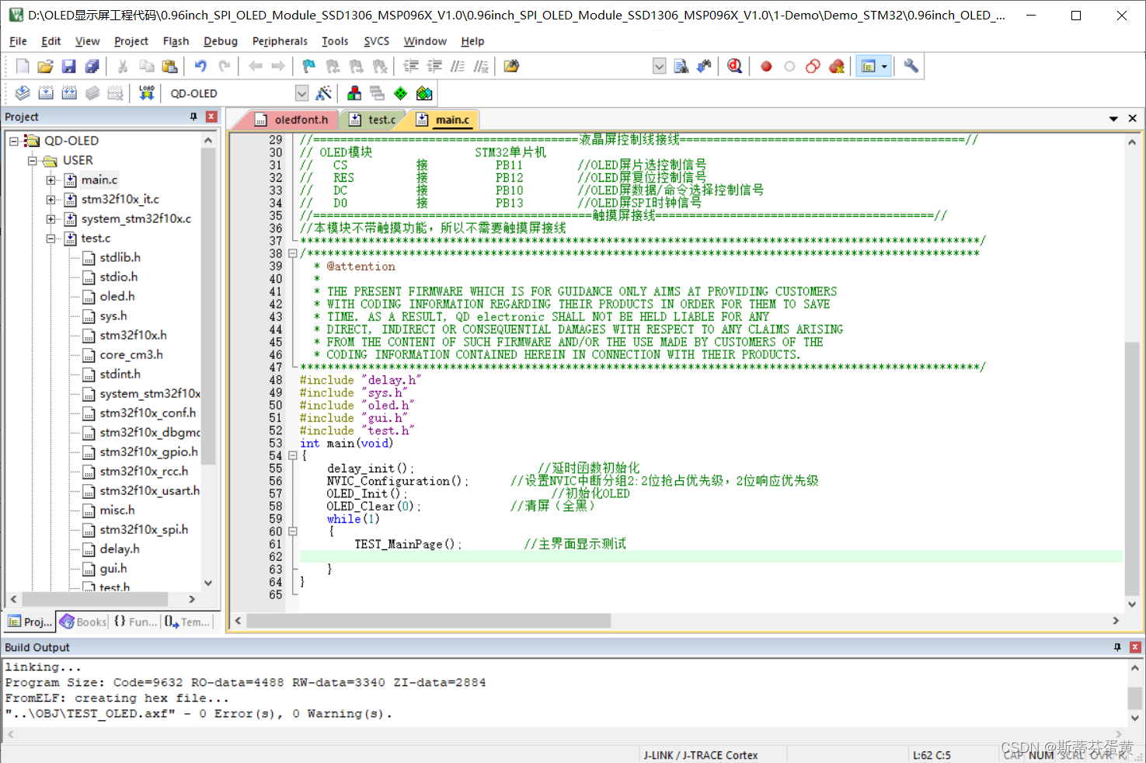
Task: Insert a breakpoint with red dot icon
Action: pos(766,66)
